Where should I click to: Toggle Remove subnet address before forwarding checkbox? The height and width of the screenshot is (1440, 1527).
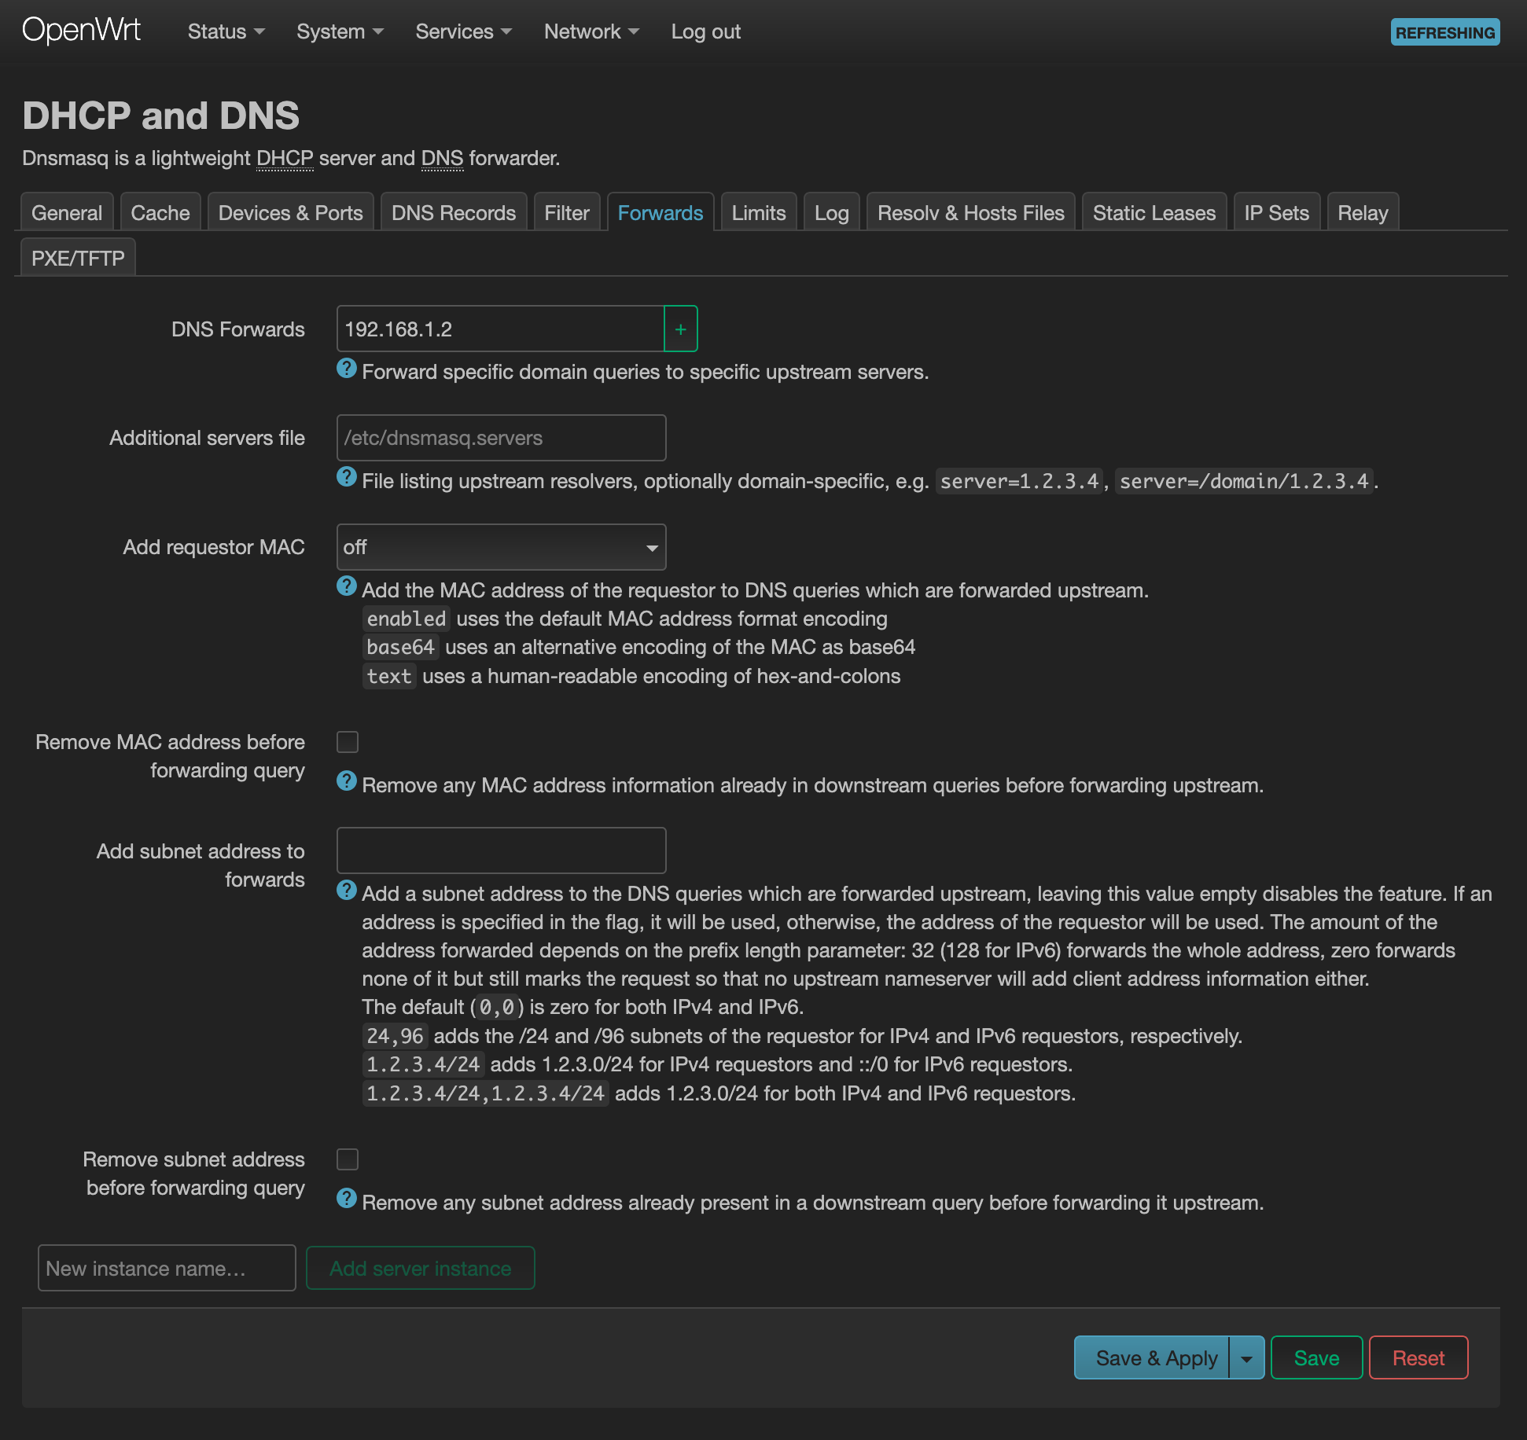(x=348, y=1159)
